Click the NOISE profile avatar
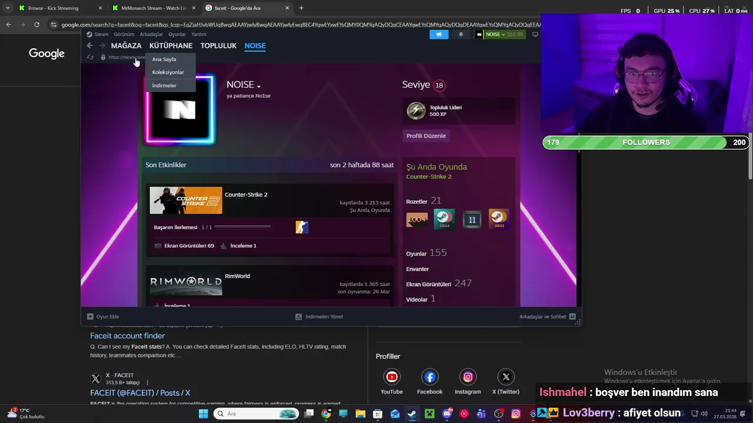The image size is (753, 423). tap(180, 109)
